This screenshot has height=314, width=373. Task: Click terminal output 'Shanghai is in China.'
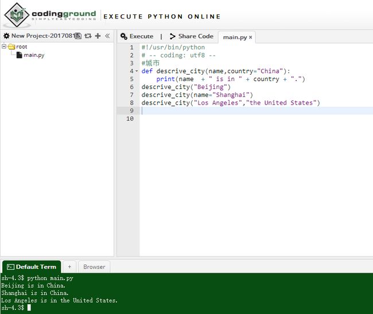click(x=35, y=293)
